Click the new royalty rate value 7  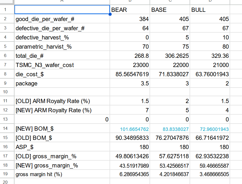(130, 110)
